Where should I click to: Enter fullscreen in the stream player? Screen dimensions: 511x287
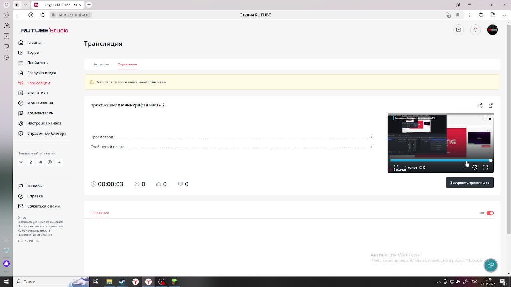point(485,167)
